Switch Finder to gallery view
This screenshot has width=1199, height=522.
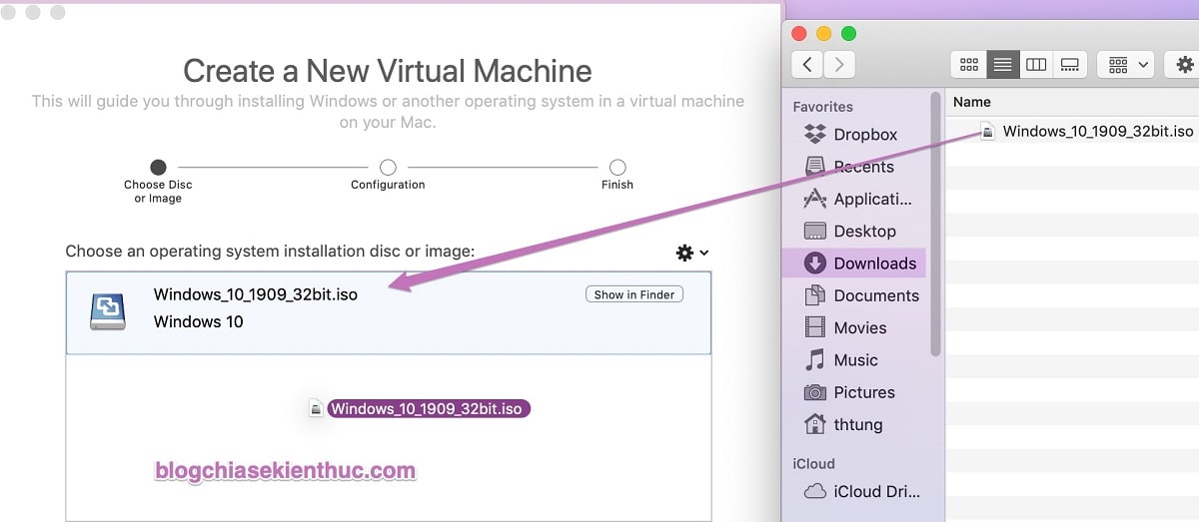point(1069,65)
